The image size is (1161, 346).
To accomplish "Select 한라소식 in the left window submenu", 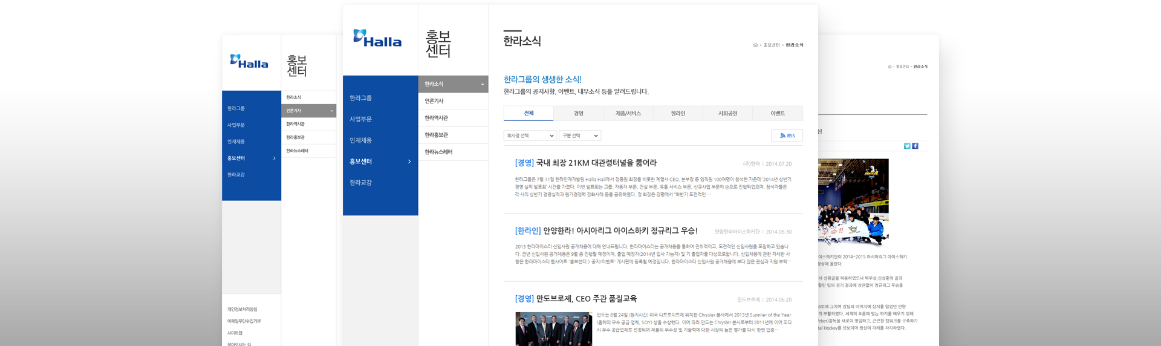I will [308, 97].
